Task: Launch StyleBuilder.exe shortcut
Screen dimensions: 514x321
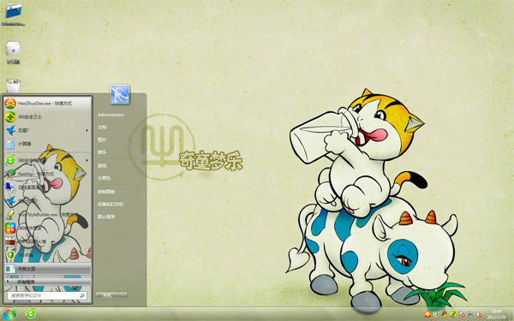Action: 47,215
